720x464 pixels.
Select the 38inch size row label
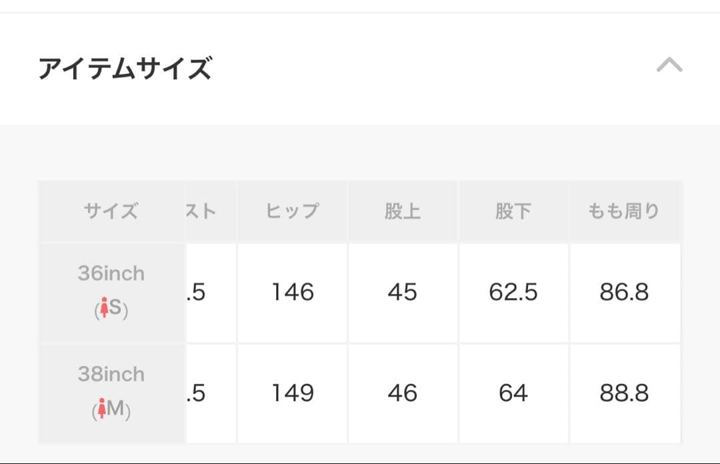[x=111, y=375]
